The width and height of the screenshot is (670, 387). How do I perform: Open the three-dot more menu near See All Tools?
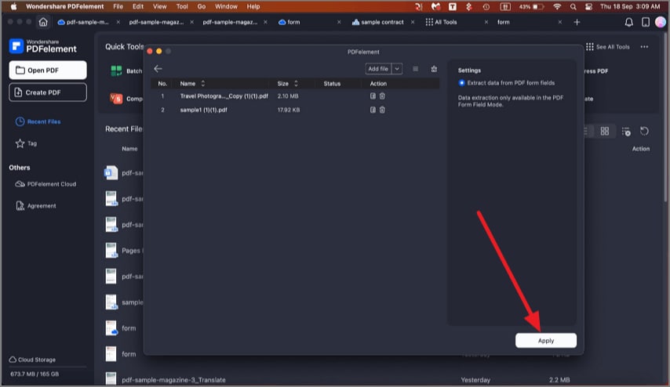(644, 47)
